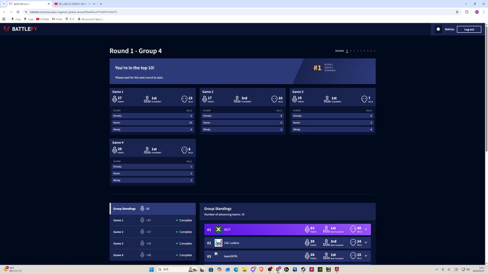Screen dimensions: 488x274
Task: Click the weather widget in taskbar
Action: point(12,269)
